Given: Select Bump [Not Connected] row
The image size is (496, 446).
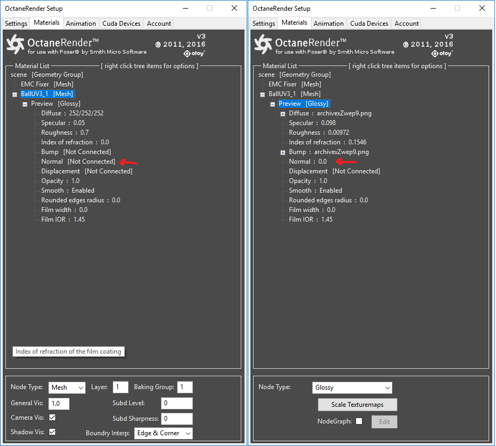Looking at the screenshot, I should [x=76, y=152].
